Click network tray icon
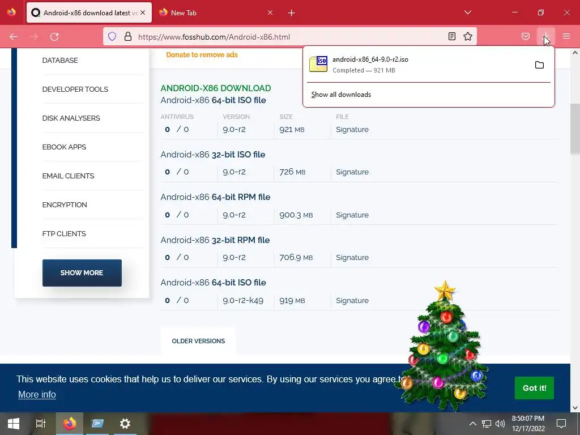 (x=487, y=424)
